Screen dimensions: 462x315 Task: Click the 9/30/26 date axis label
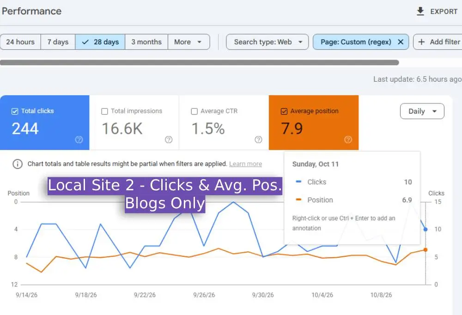(x=263, y=295)
